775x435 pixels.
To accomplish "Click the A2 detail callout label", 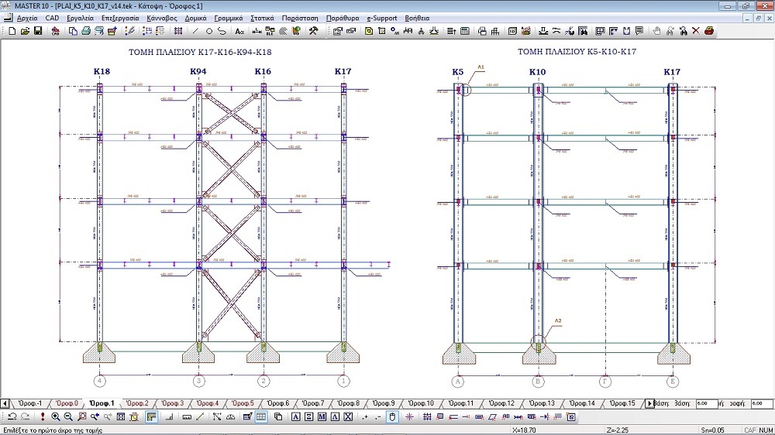I will [x=557, y=321].
